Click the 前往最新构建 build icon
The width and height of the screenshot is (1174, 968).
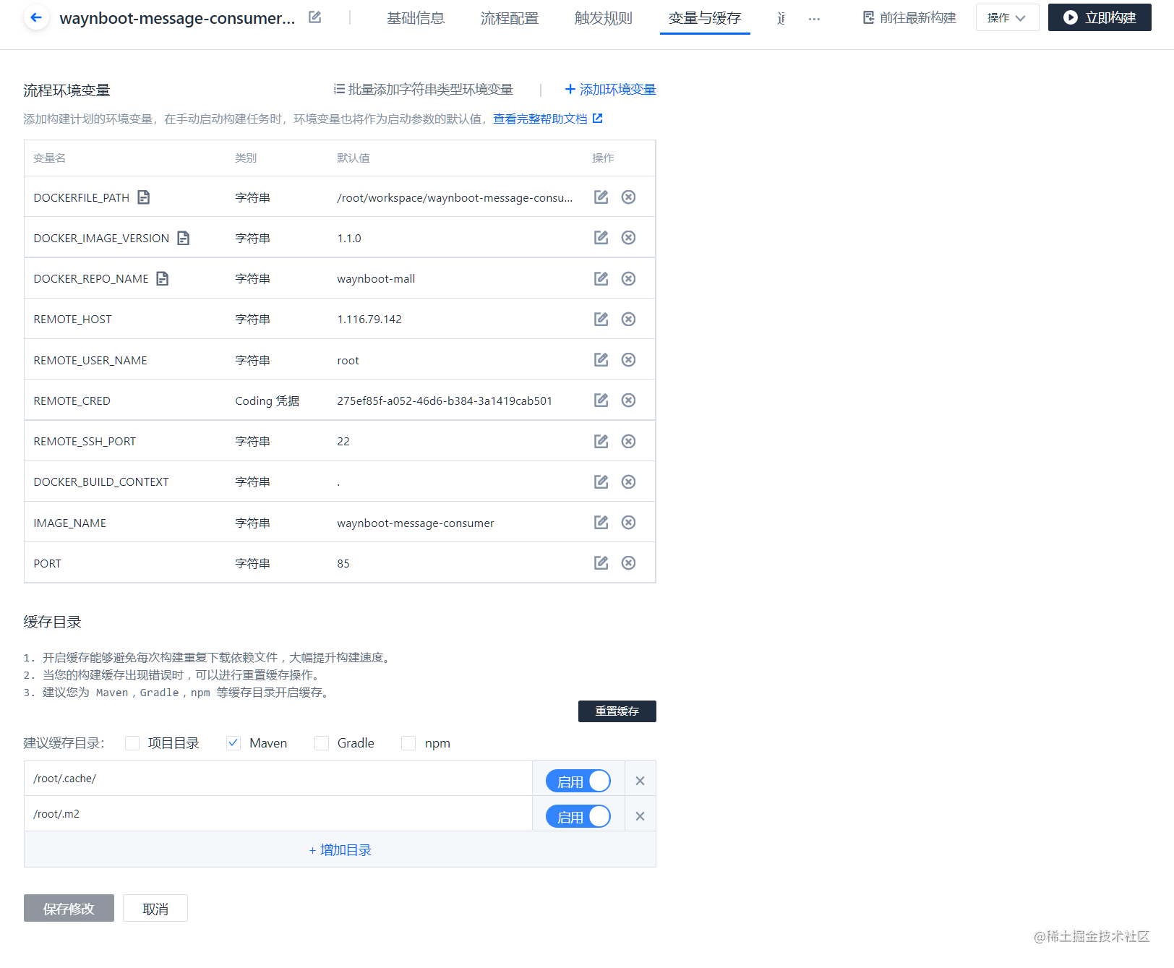click(x=868, y=17)
